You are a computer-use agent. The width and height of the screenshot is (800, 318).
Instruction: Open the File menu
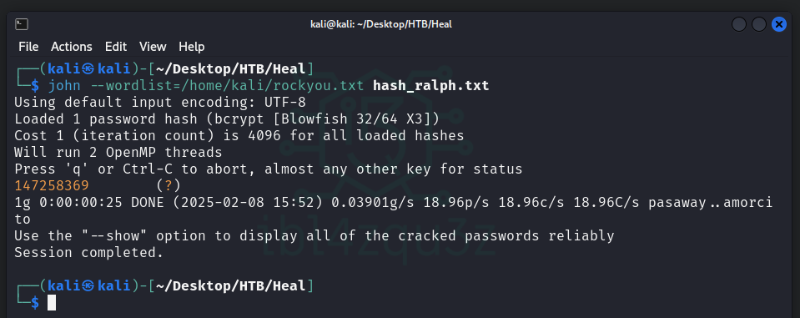point(28,47)
